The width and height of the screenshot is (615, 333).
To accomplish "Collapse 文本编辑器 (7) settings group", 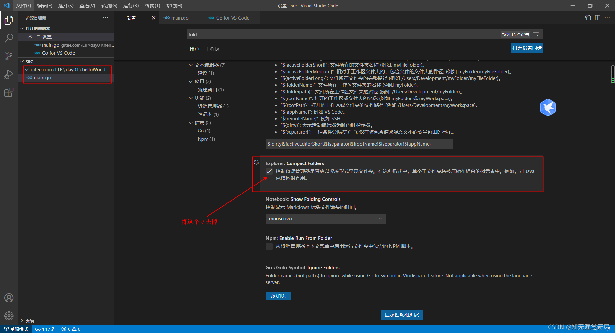I will pos(191,65).
